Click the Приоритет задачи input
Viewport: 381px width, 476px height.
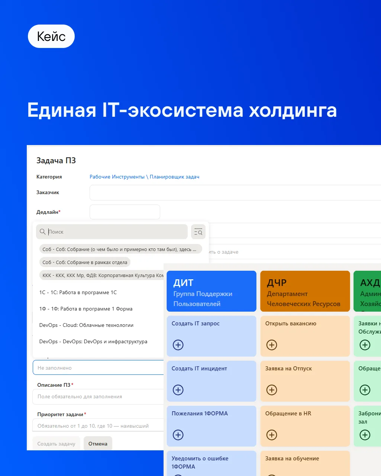tap(98, 426)
